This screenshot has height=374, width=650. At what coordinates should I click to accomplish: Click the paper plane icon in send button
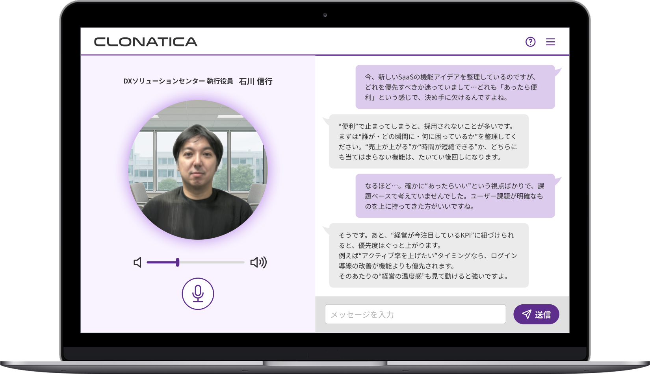pos(526,314)
